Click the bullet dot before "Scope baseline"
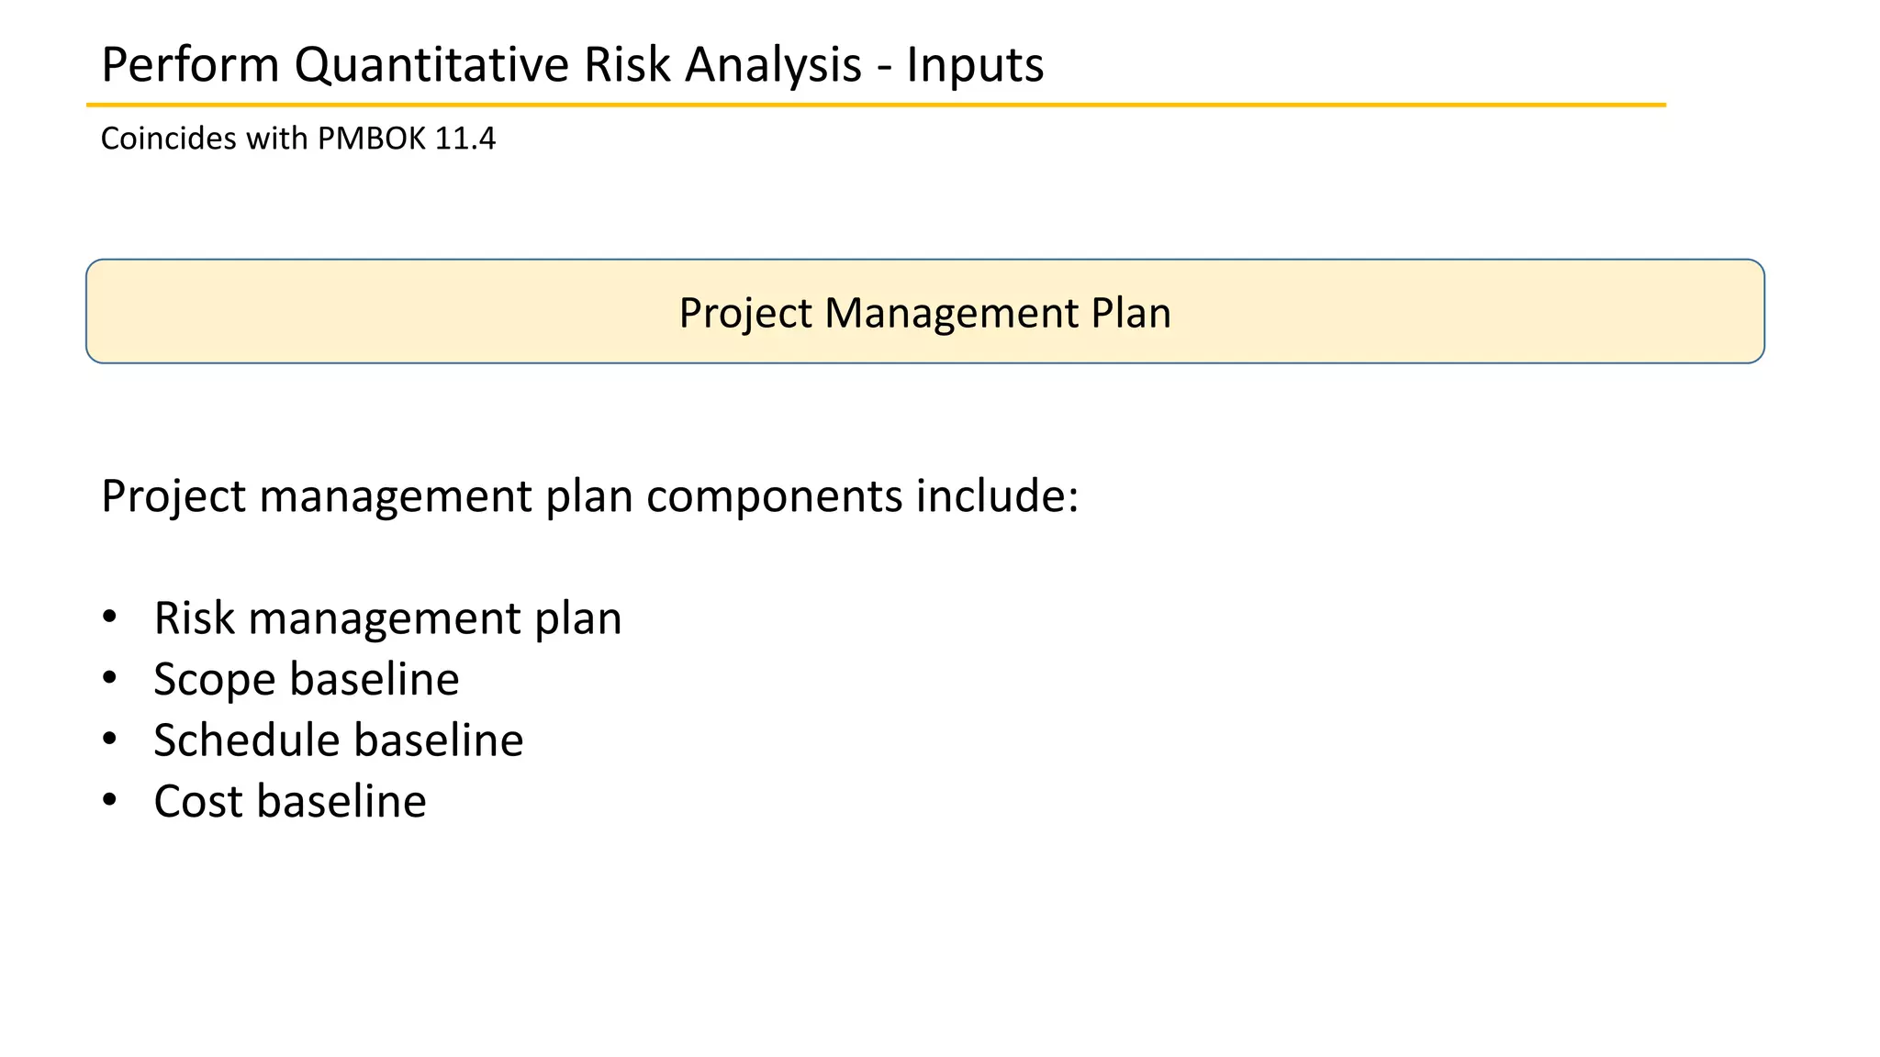This screenshot has width=1880, height=1057. 110,678
